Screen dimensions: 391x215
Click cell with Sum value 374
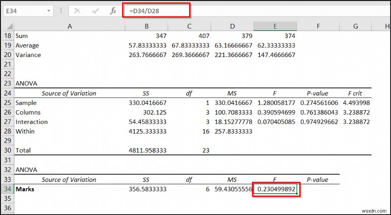[290, 36]
